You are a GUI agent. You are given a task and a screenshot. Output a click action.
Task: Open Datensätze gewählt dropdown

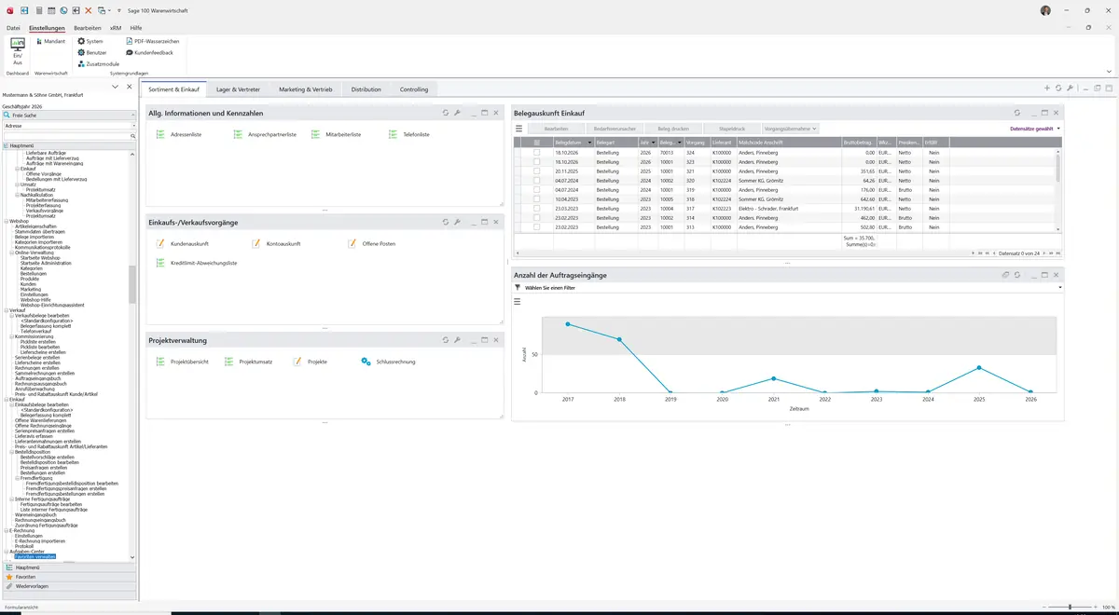pos(1035,129)
